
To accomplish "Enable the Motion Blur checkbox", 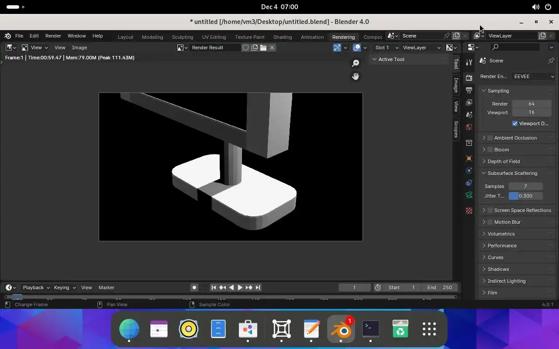I will coord(490,222).
